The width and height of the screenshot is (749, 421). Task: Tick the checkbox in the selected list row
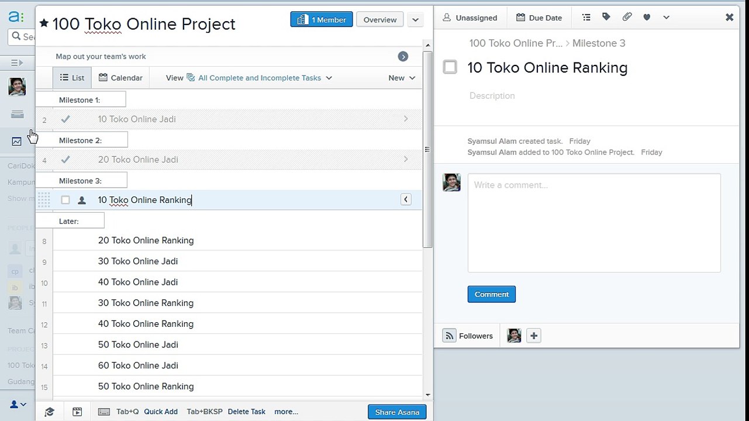click(65, 200)
